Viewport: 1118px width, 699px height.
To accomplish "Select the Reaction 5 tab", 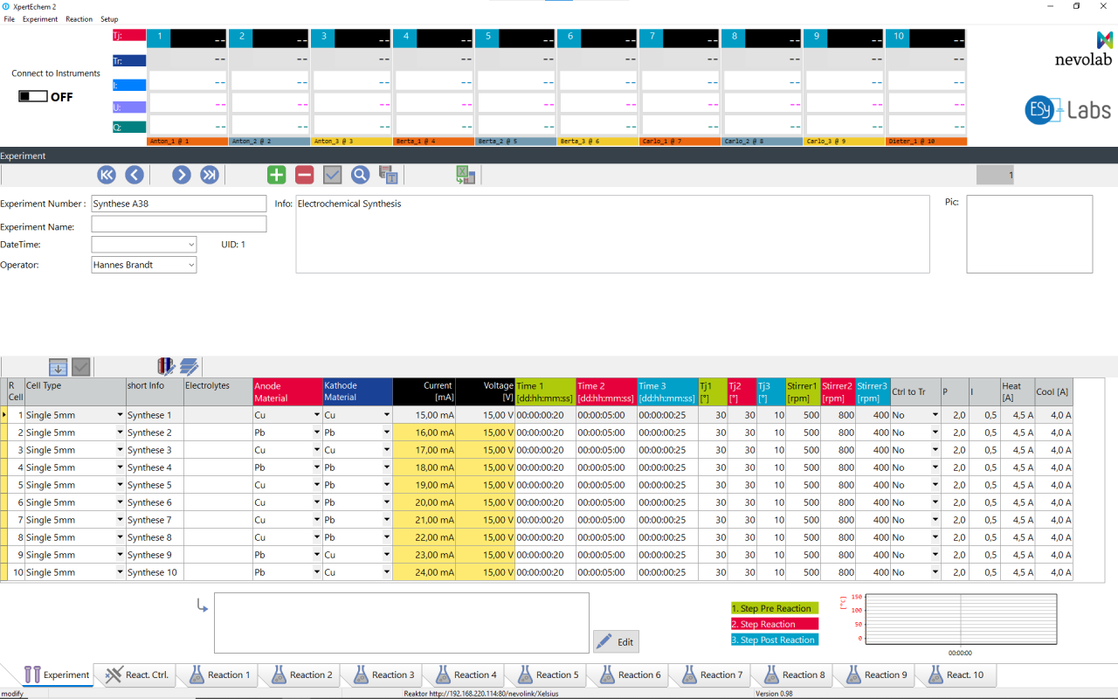I will (547, 675).
